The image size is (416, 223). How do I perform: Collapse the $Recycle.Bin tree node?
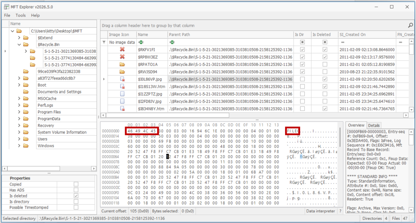(19, 45)
